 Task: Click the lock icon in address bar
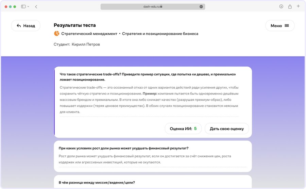pos(161,6)
